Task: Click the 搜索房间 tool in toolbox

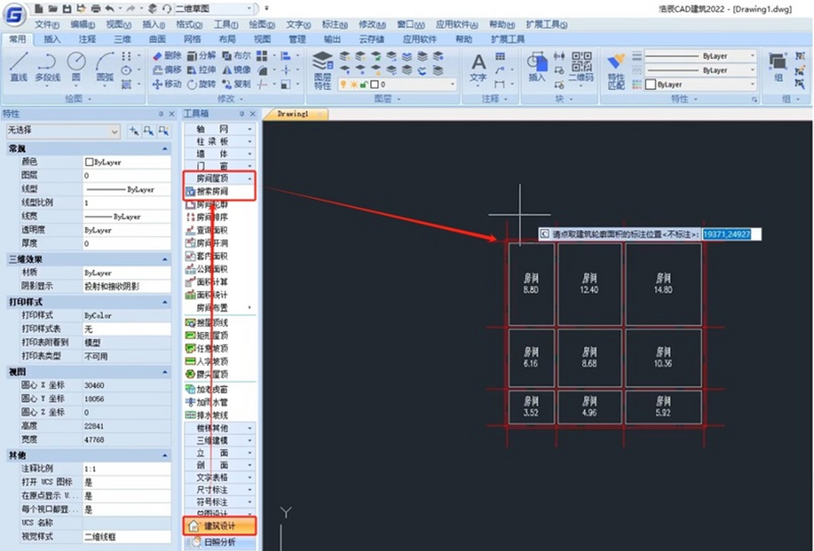Action: pos(214,192)
